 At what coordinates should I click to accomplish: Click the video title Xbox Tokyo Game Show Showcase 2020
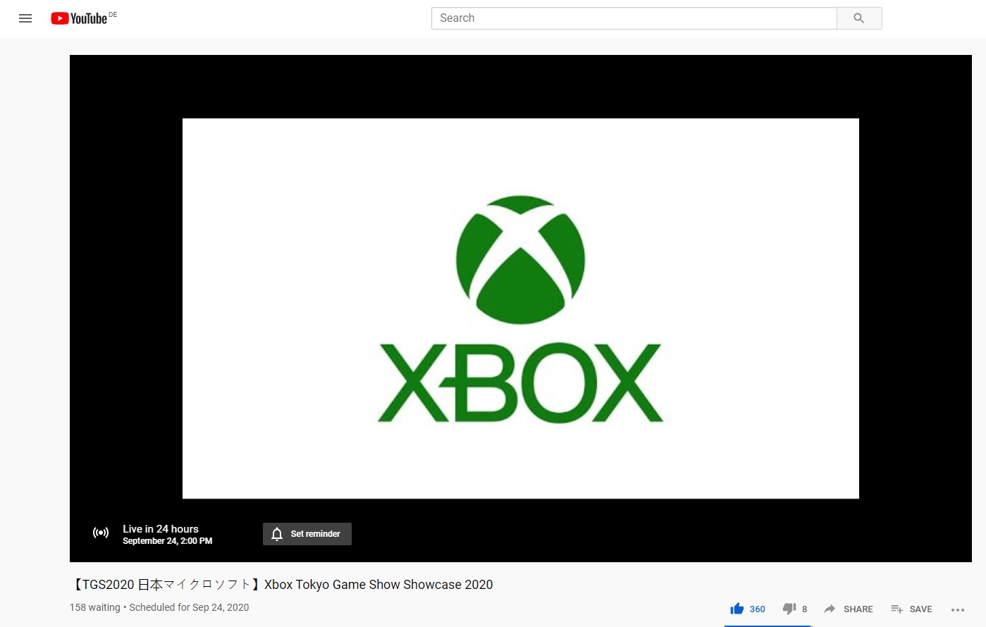pyautogui.click(x=283, y=584)
